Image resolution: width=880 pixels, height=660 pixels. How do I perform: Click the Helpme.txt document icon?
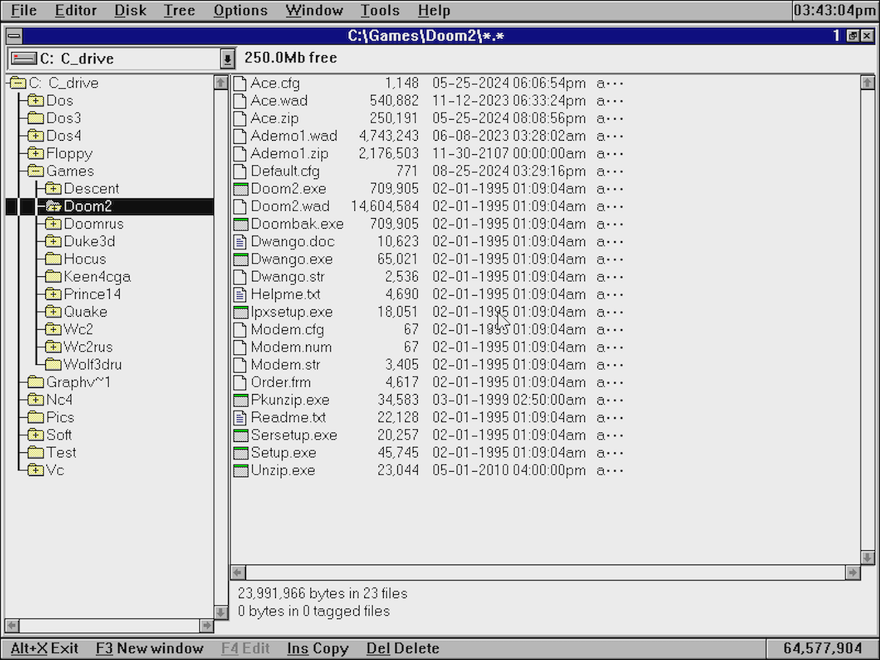coord(240,295)
